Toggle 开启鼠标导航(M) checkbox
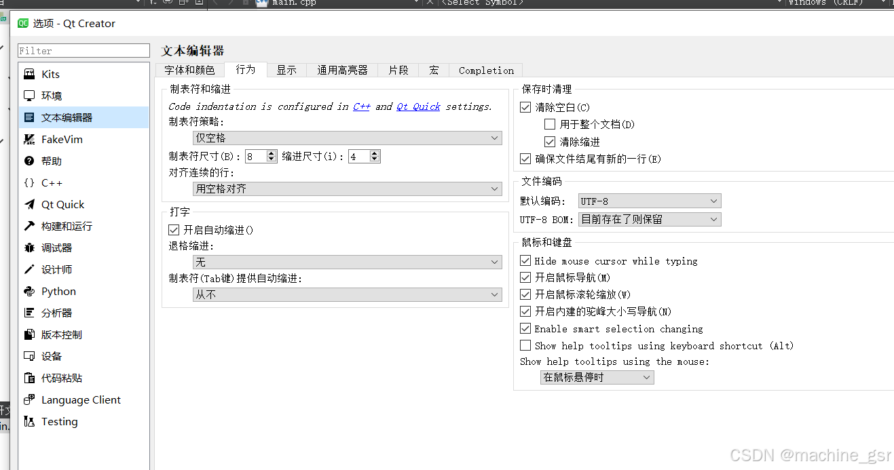The height and width of the screenshot is (470, 894). [525, 277]
